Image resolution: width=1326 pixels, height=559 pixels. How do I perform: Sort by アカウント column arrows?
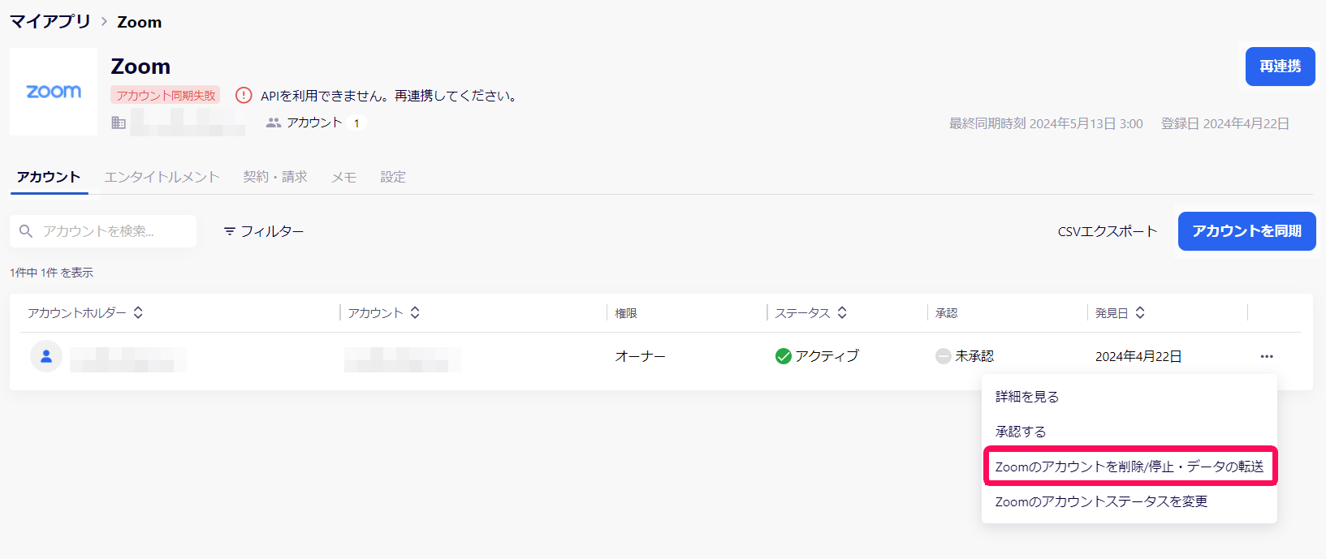click(x=415, y=312)
